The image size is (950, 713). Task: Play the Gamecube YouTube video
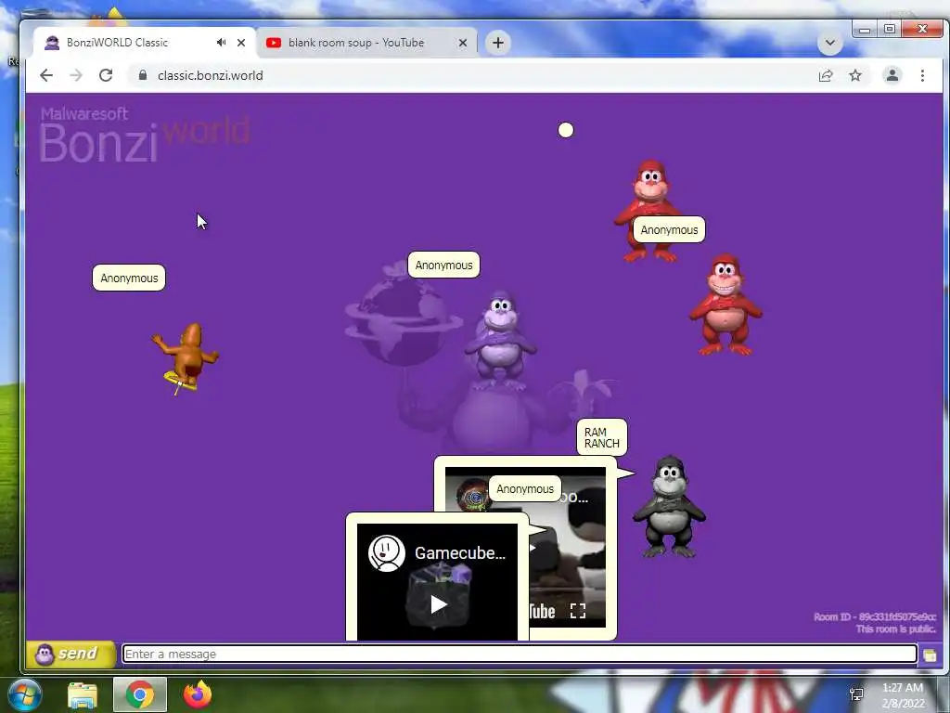click(x=438, y=603)
